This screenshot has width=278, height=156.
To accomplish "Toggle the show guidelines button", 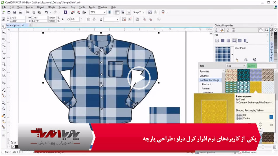I will [128, 12].
